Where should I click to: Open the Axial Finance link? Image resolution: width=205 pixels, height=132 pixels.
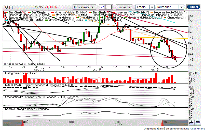click(197, 129)
